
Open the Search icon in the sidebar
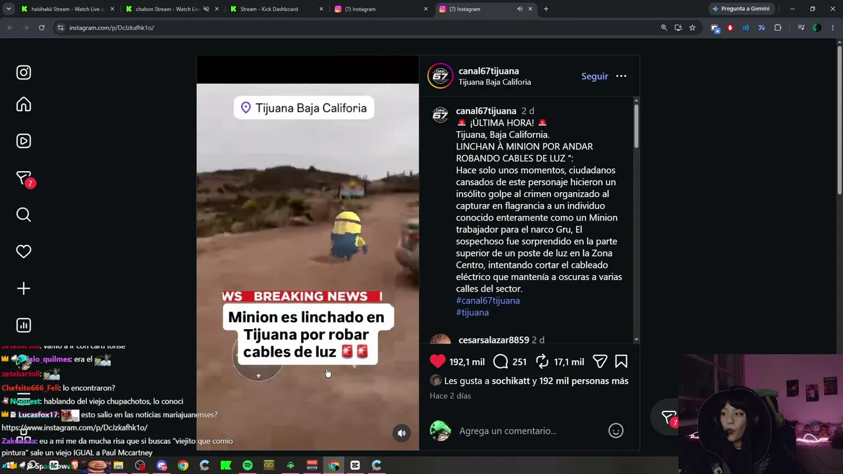(x=24, y=215)
